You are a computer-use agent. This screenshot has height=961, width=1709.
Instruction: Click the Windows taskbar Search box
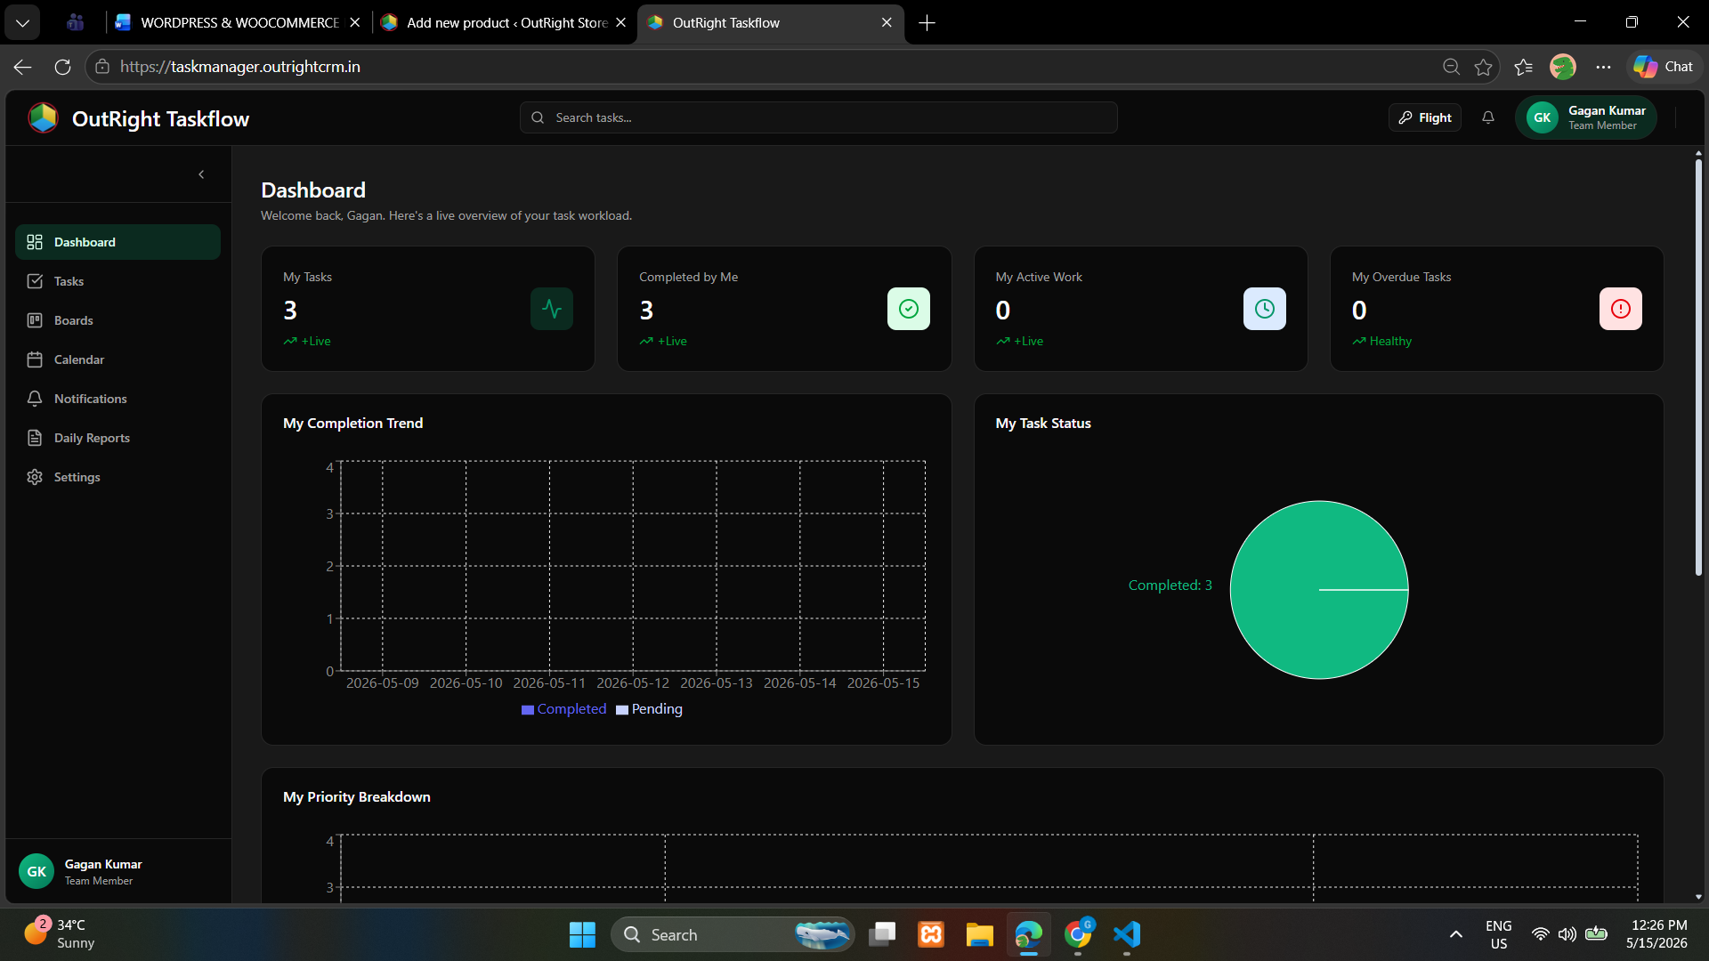point(732,934)
